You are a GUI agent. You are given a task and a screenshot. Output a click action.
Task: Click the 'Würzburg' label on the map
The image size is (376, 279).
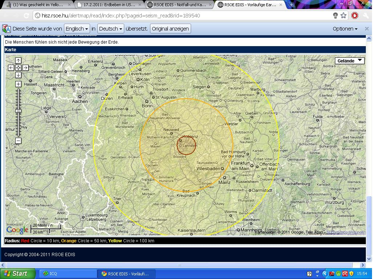point(334,202)
